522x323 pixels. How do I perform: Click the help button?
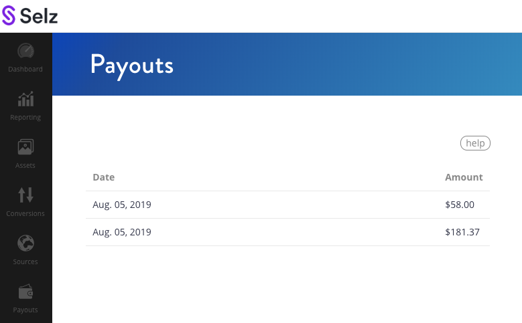click(x=475, y=143)
